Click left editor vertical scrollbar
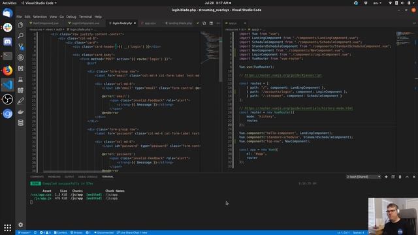The width and height of the screenshot is (418, 235). tap(221, 57)
